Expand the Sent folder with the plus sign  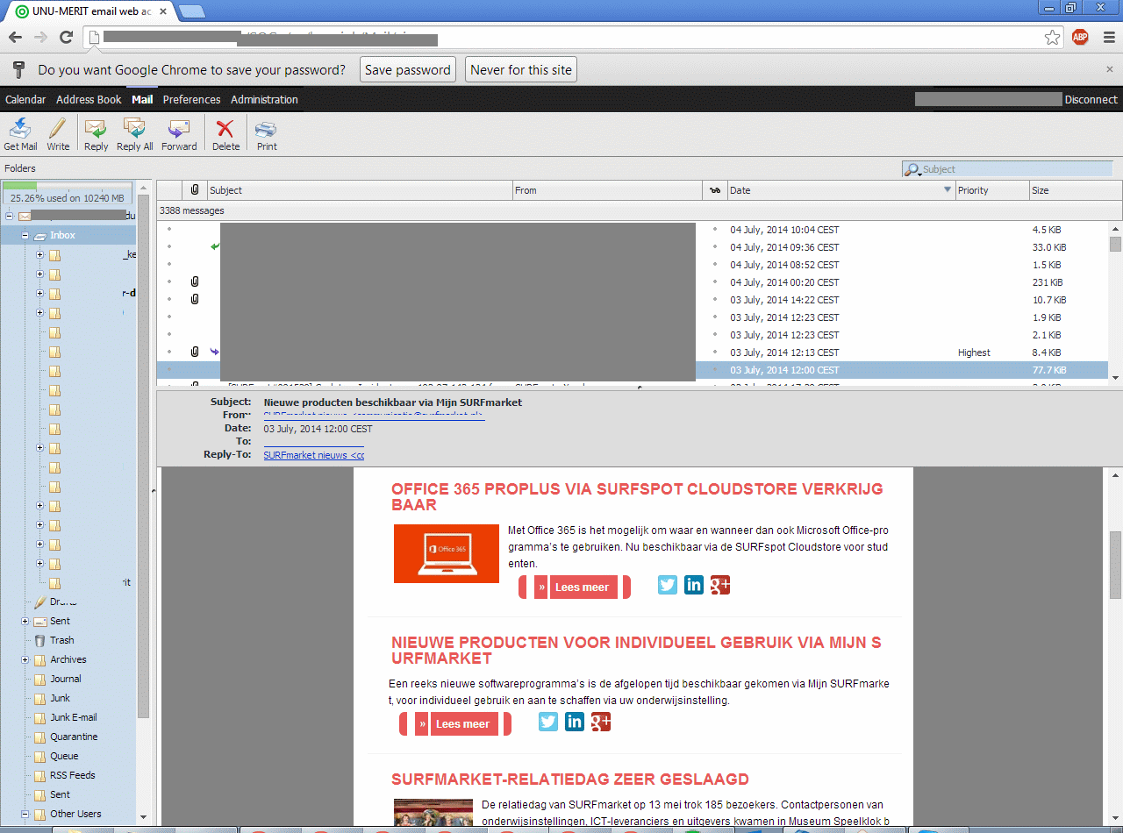tap(25, 622)
